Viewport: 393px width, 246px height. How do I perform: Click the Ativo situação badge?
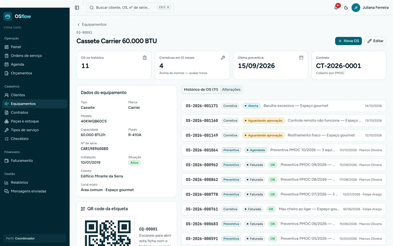tap(134, 163)
